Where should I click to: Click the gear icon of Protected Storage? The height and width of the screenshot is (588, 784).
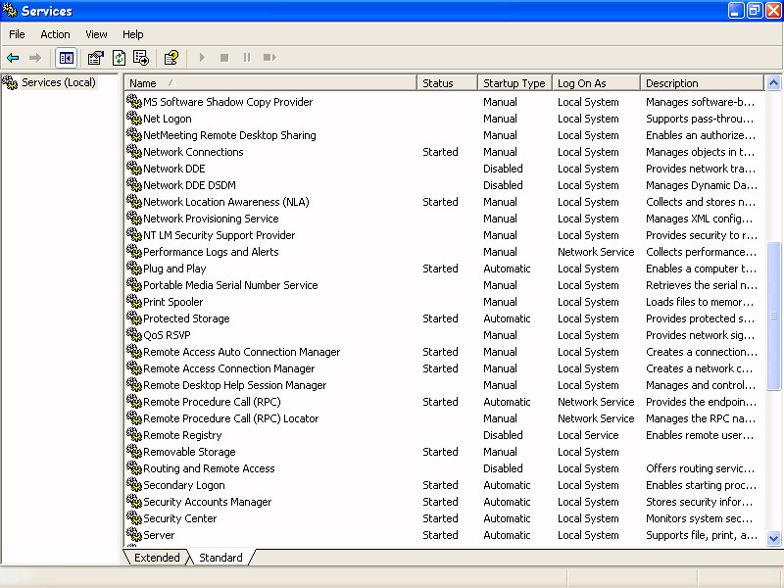click(134, 318)
